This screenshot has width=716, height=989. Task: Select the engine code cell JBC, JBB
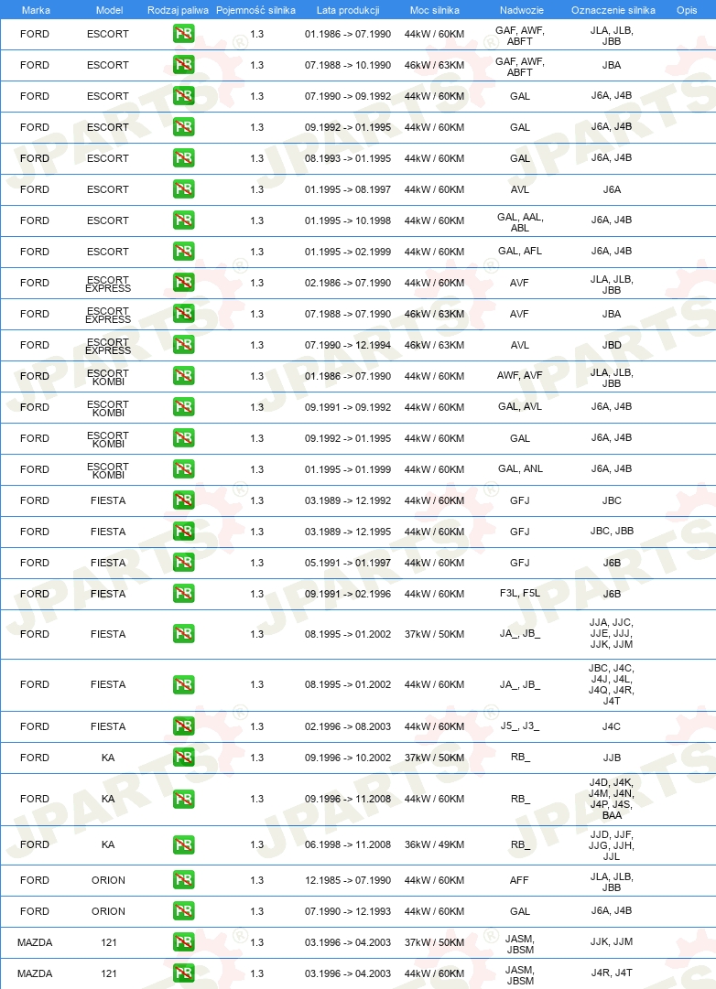(612, 531)
